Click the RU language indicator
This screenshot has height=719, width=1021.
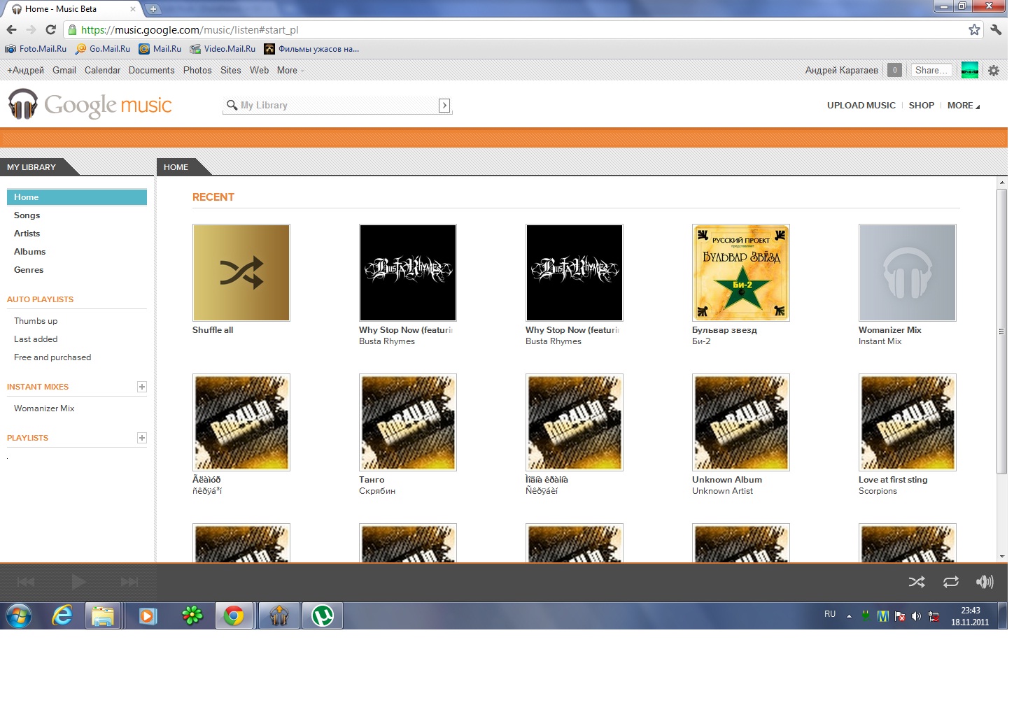point(830,614)
